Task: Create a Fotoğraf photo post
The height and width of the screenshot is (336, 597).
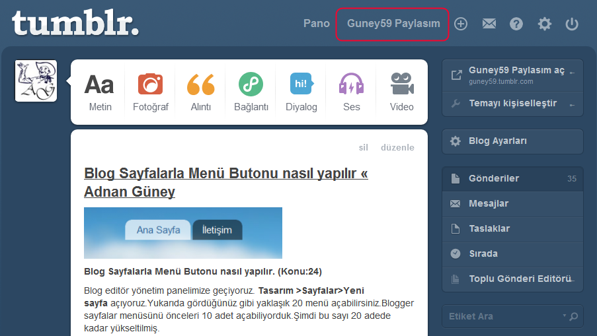Action: [x=150, y=92]
